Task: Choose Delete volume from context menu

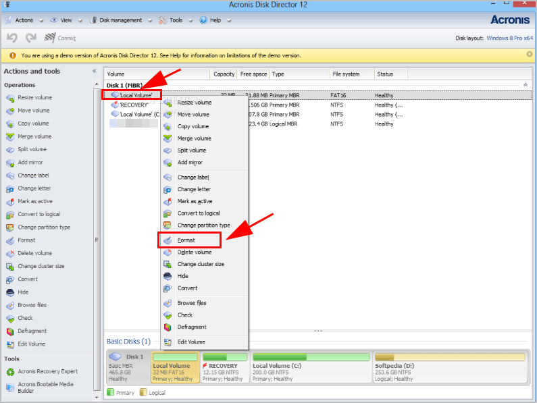Action: tap(204, 252)
